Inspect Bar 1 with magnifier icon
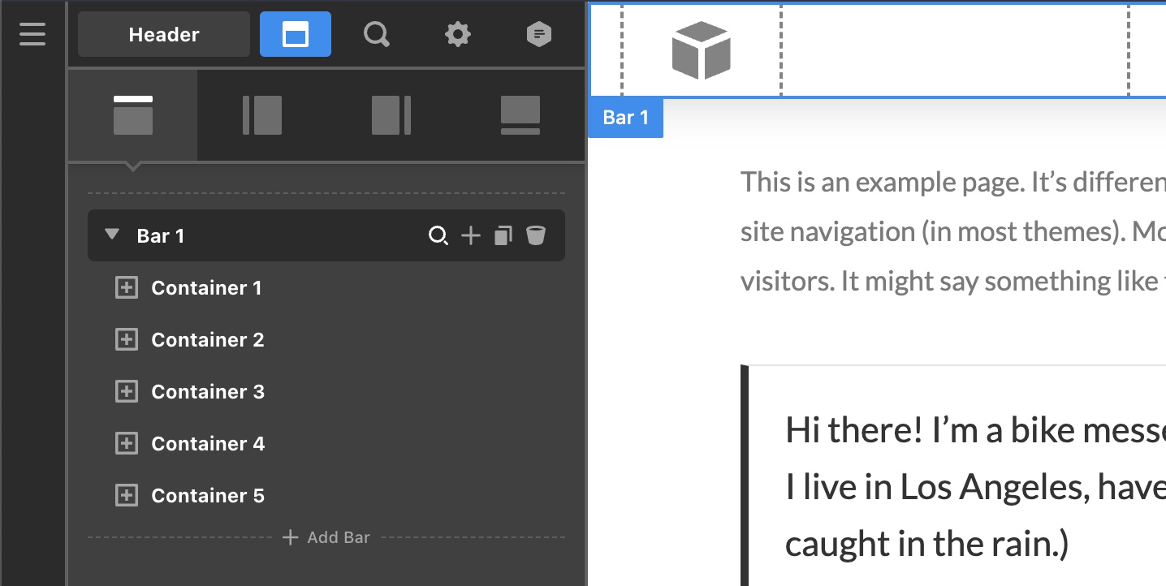1166x586 pixels. (x=438, y=236)
